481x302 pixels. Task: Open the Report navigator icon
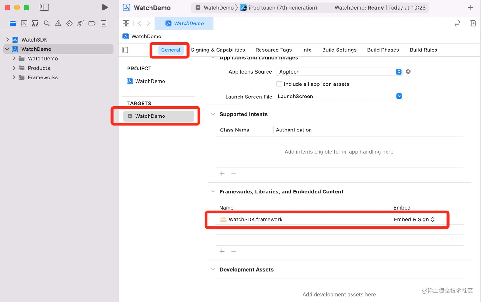103,23
